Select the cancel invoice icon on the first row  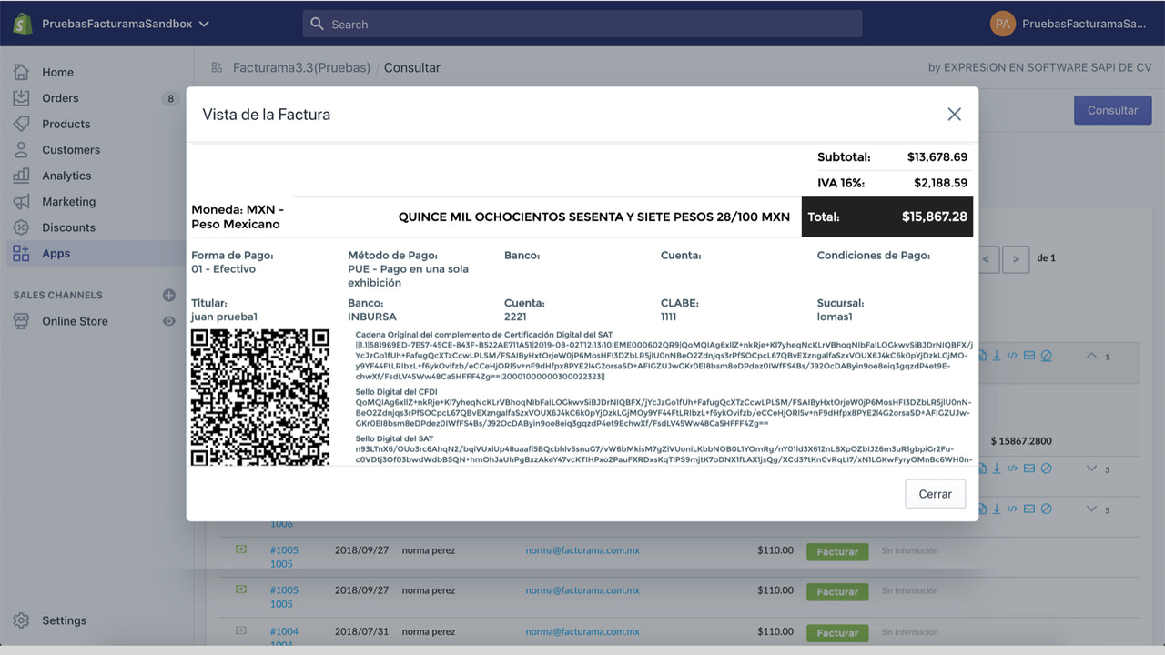[1046, 356]
